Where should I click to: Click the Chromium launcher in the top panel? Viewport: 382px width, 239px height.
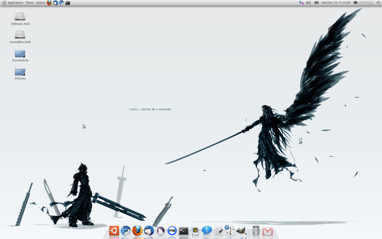point(62,3)
